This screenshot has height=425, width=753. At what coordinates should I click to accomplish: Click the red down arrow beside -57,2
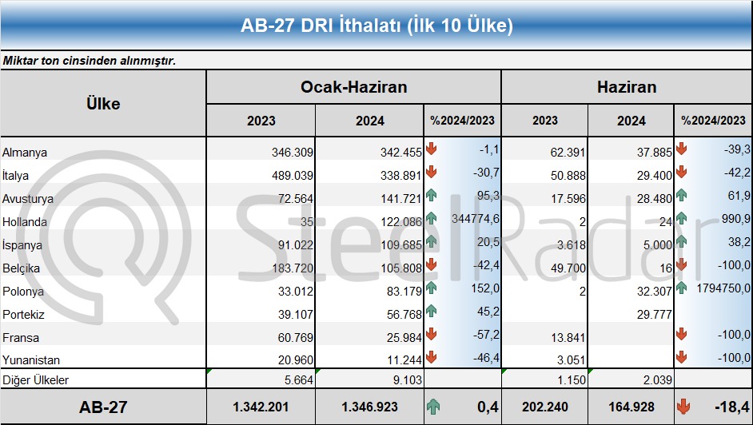[x=431, y=333]
